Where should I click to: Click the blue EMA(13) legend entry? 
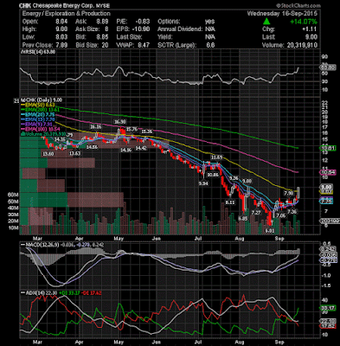(x=37, y=119)
